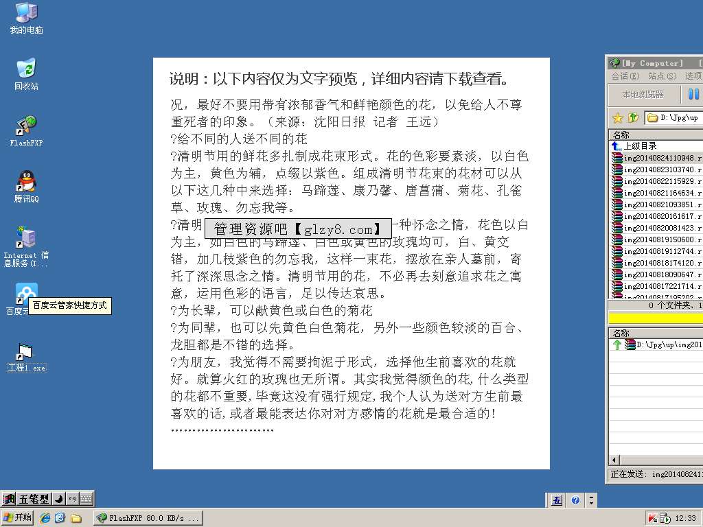Click the 名称 column header in queue pane

[656, 333]
